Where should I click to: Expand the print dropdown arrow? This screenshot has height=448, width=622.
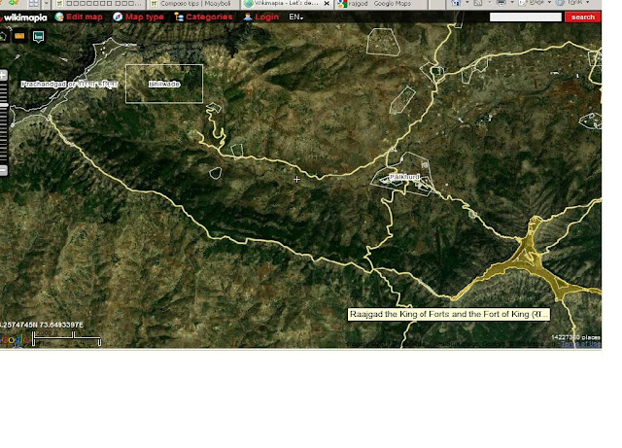pos(512,3)
